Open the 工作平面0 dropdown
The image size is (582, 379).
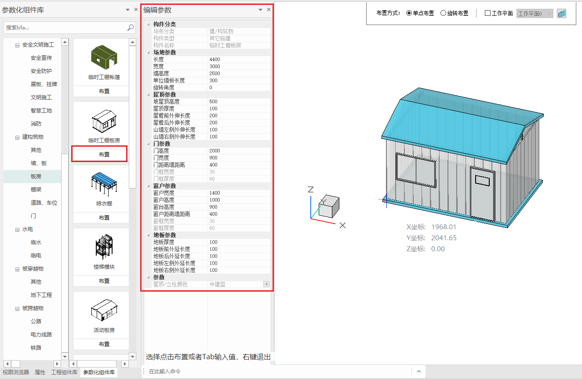(535, 14)
